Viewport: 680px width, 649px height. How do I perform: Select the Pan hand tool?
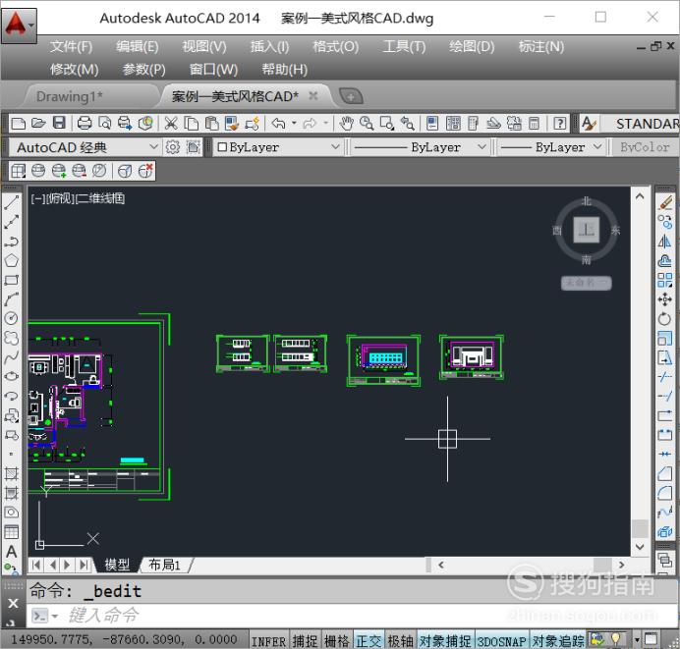346,124
